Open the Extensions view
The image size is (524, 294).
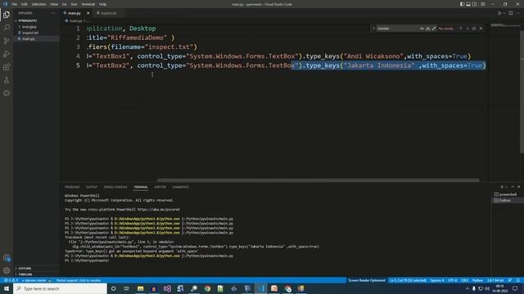[x=7, y=67]
